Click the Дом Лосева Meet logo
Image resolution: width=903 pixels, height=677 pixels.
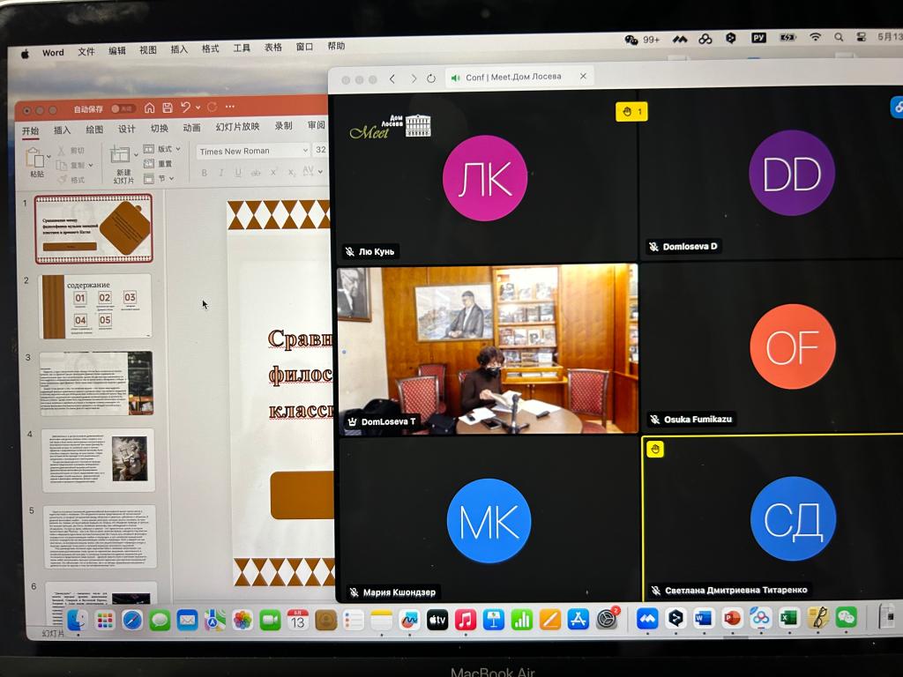click(390, 127)
